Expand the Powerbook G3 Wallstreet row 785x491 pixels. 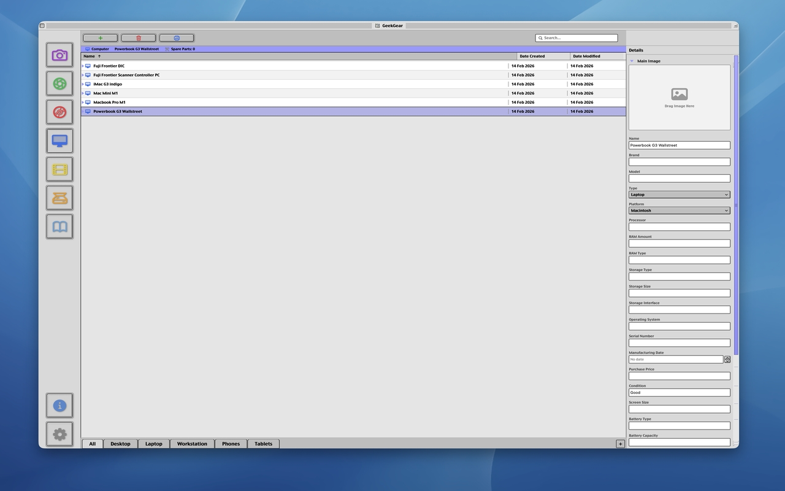click(83, 112)
